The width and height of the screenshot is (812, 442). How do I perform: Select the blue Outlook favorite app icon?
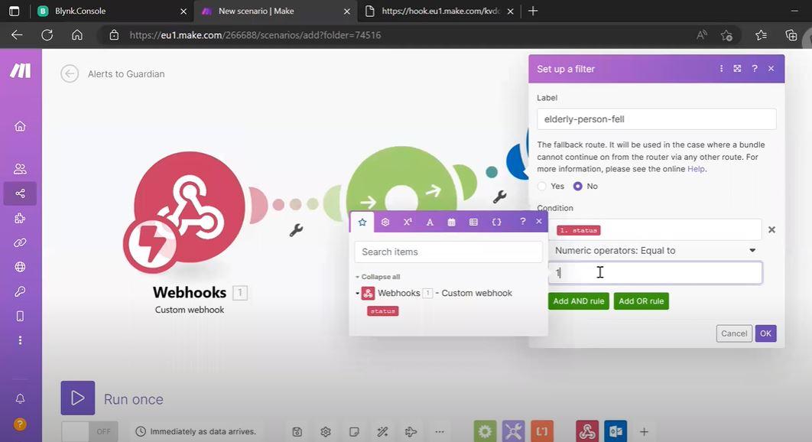pos(615,431)
